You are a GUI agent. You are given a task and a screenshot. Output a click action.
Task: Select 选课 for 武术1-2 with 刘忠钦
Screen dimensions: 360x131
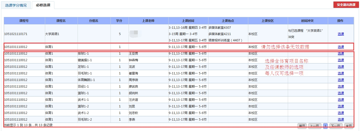[x=341, y=113]
